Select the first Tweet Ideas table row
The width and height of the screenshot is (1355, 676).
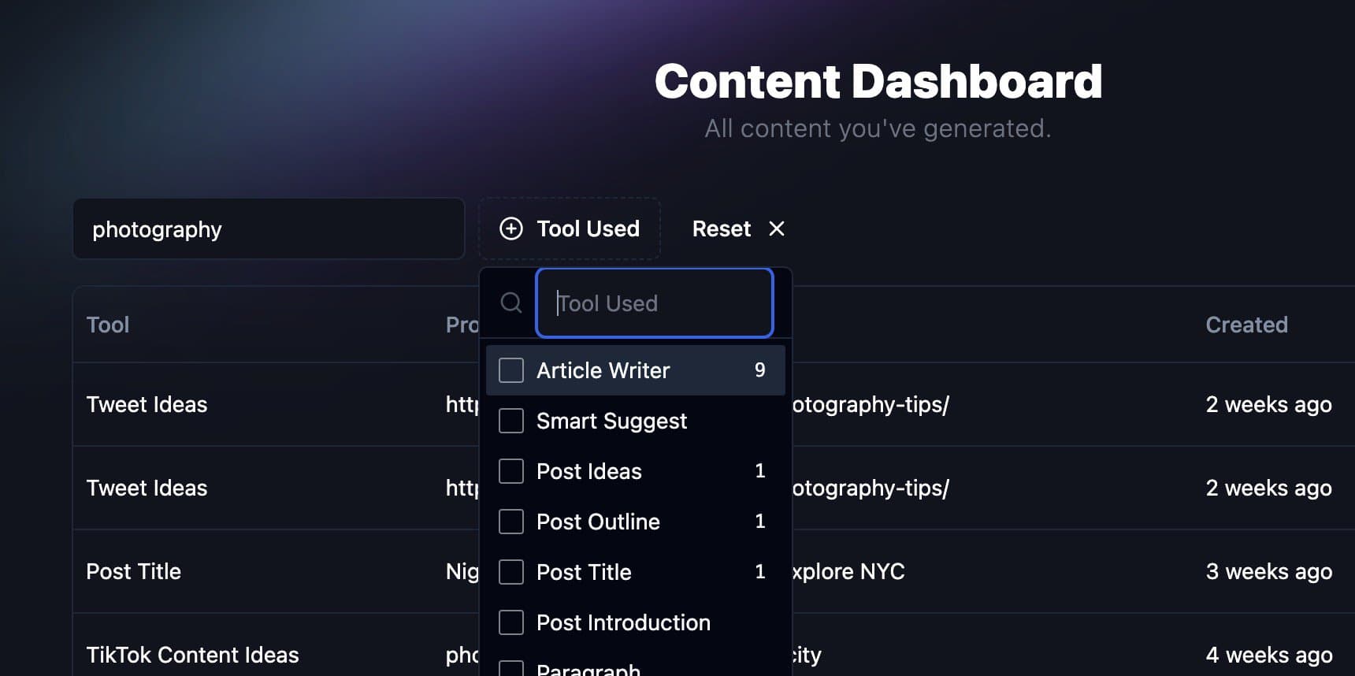coord(147,404)
